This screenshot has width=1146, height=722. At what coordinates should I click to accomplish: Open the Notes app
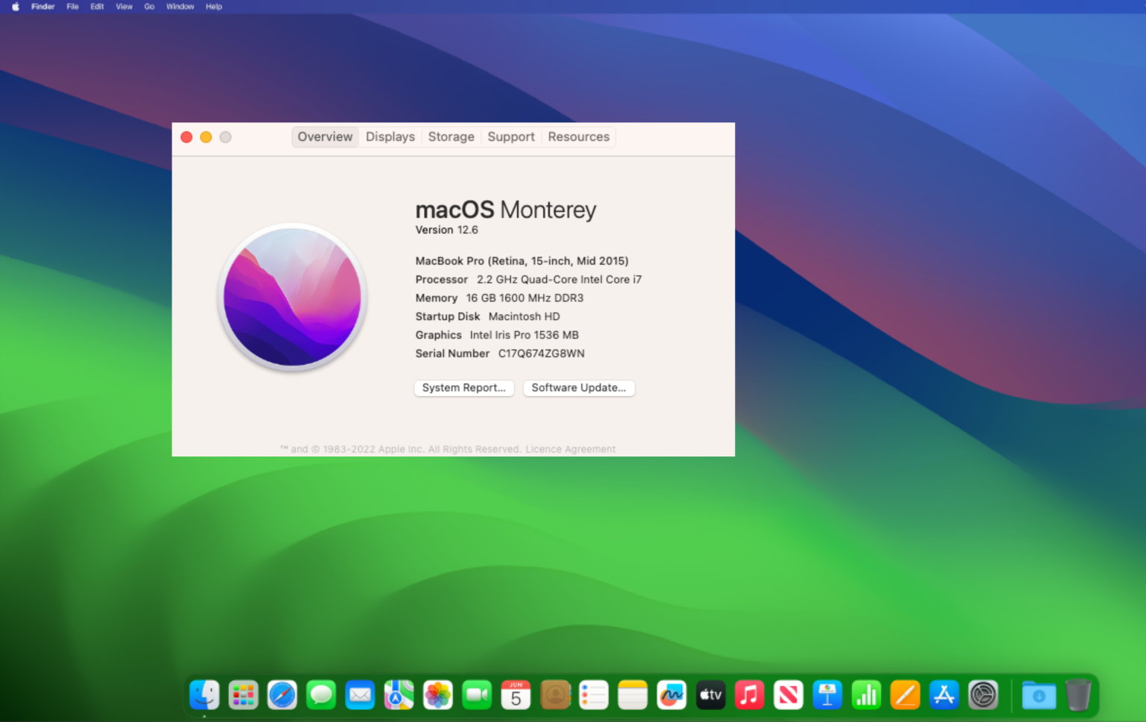pos(632,694)
